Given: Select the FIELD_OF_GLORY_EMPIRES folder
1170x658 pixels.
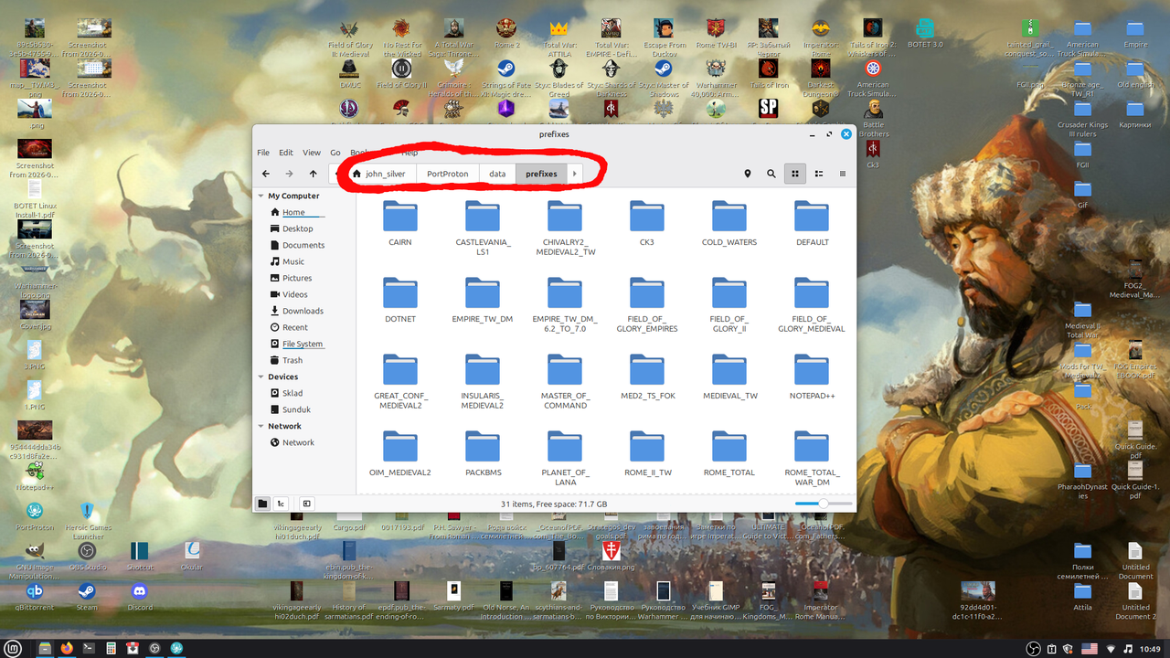Looking at the screenshot, I should (x=646, y=304).
